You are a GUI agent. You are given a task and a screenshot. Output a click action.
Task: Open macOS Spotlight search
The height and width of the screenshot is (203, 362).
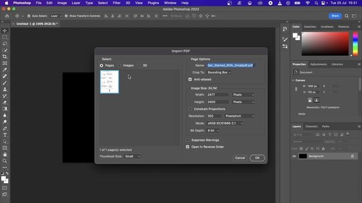coord(316,3)
